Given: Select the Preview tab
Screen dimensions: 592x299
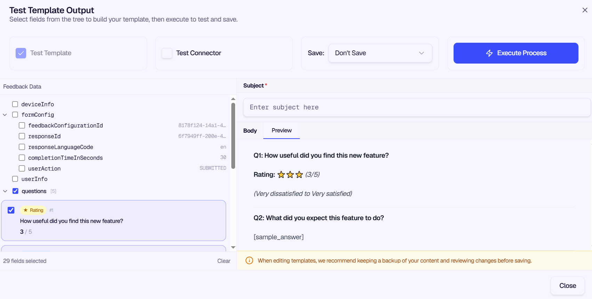Looking at the screenshot, I should click(282, 131).
